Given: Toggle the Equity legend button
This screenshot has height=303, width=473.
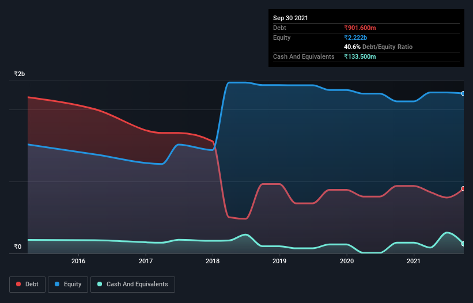Looking at the screenshot, I should (68, 285).
